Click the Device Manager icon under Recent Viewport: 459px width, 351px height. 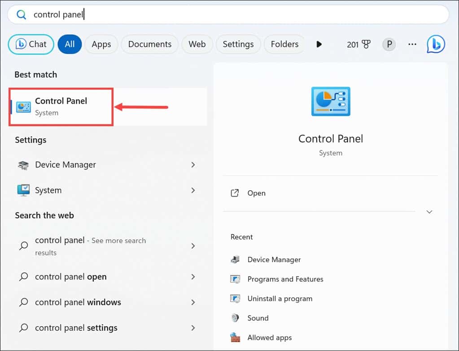235,260
